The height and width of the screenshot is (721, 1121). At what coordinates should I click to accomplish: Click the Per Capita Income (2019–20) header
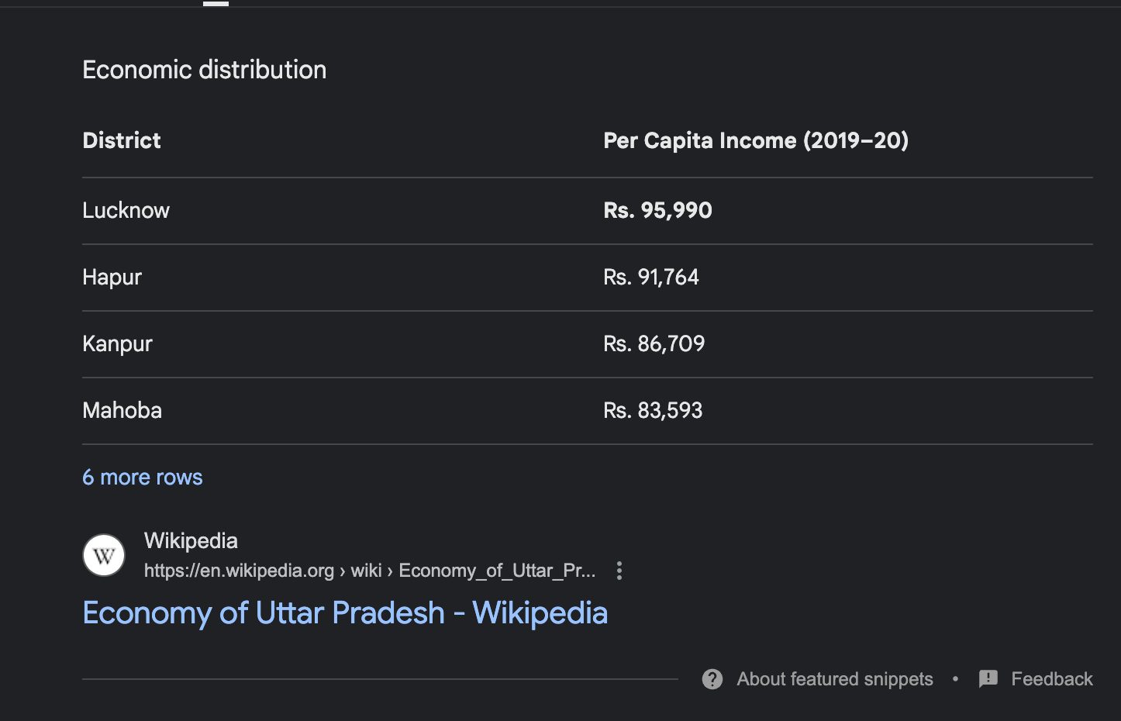pyautogui.click(x=756, y=140)
